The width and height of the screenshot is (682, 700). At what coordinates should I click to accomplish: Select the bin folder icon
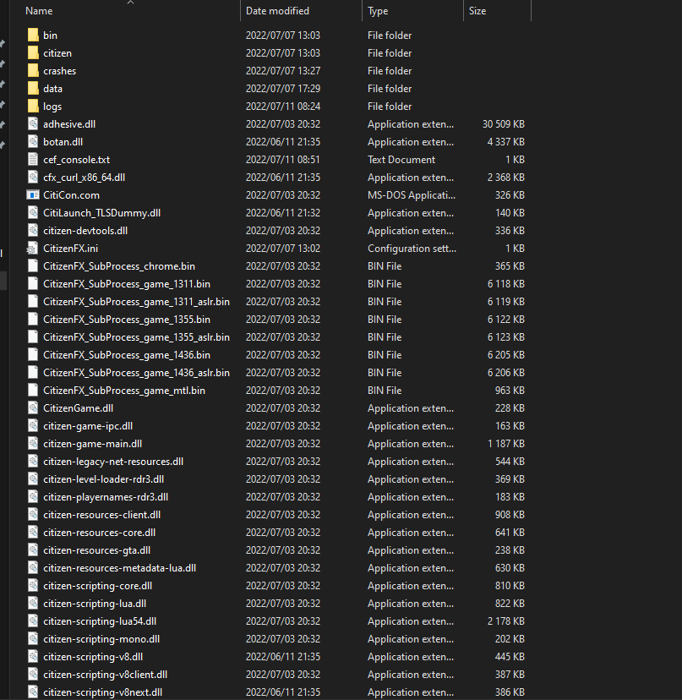(x=33, y=36)
